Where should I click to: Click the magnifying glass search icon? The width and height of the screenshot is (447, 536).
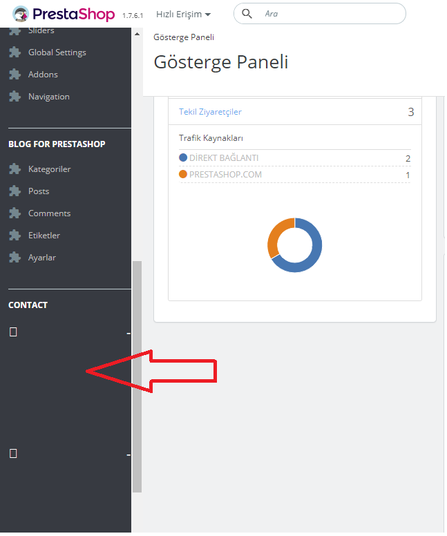[247, 14]
